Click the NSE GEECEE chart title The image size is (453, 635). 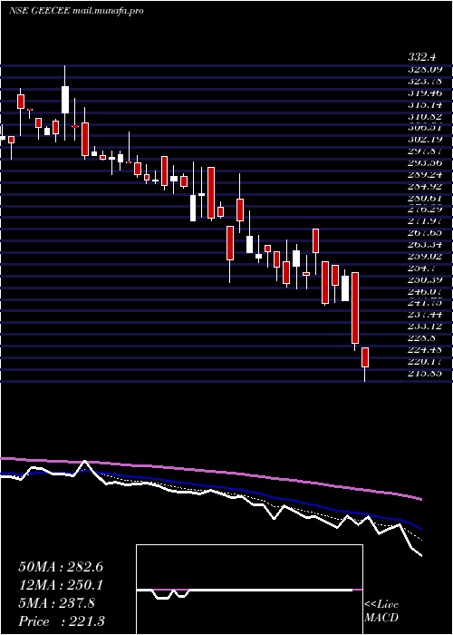(76, 11)
